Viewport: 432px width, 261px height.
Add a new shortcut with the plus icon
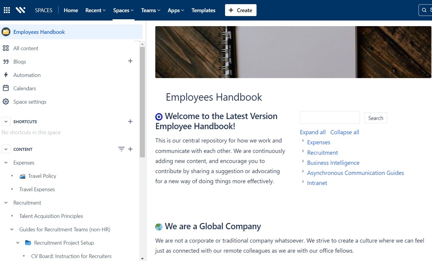pos(130,121)
